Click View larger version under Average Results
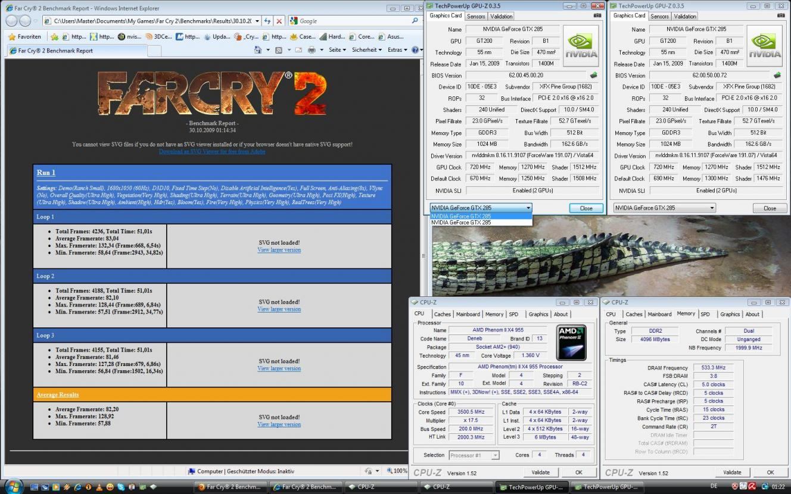The width and height of the screenshot is (791, 494). pyautogui.click(x=279, y=424)
